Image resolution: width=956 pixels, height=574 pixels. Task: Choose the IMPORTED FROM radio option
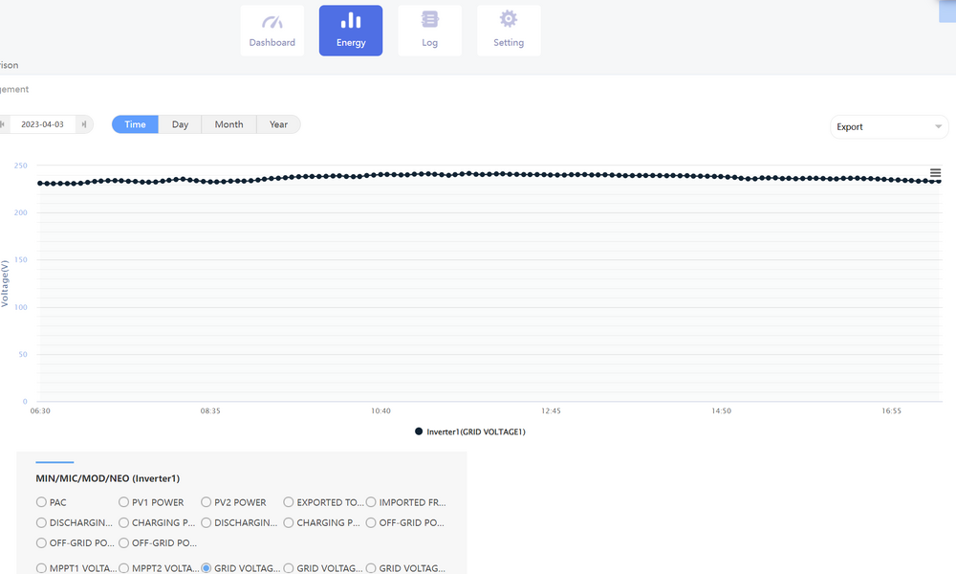point(371,502)
